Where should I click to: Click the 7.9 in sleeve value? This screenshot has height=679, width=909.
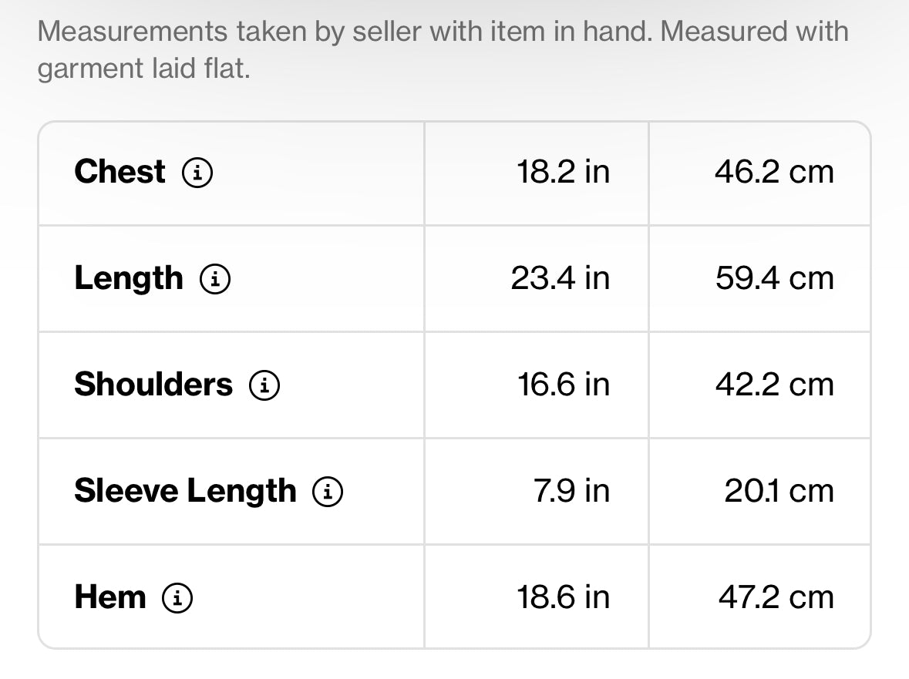(x=571, y=491)
